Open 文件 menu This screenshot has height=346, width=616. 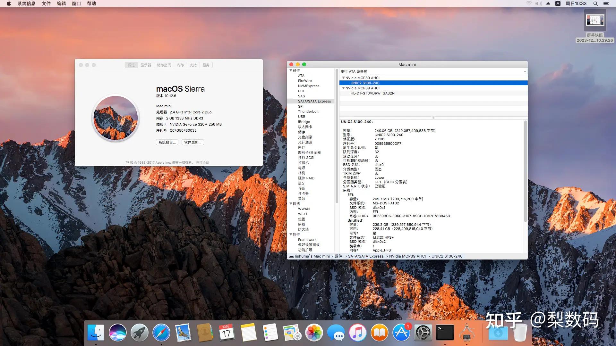[x=46, y=4]
